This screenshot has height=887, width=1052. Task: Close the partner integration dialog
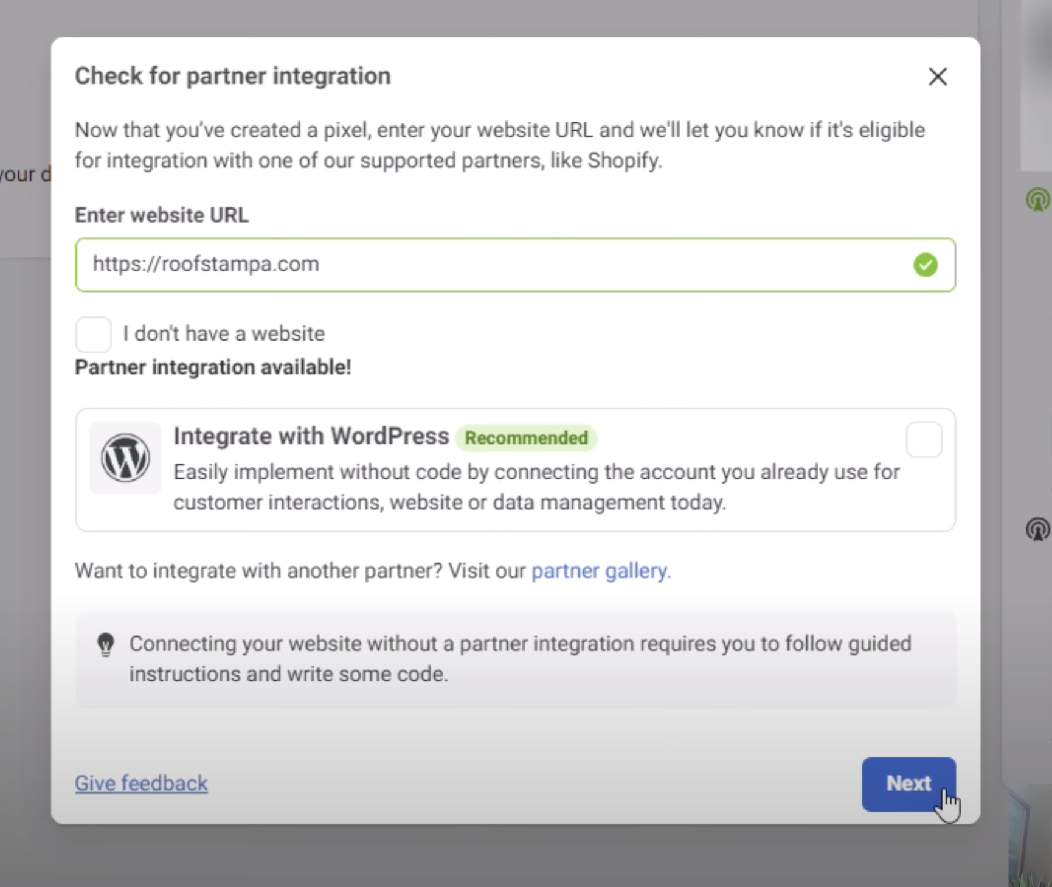(937, 77)
